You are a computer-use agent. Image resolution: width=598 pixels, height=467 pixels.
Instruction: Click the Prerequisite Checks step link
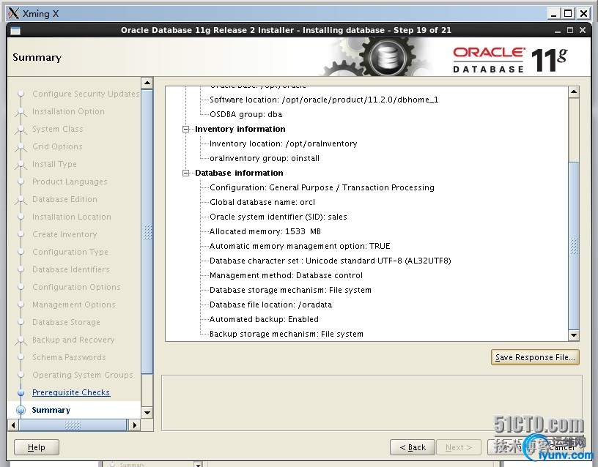point(71,392)
